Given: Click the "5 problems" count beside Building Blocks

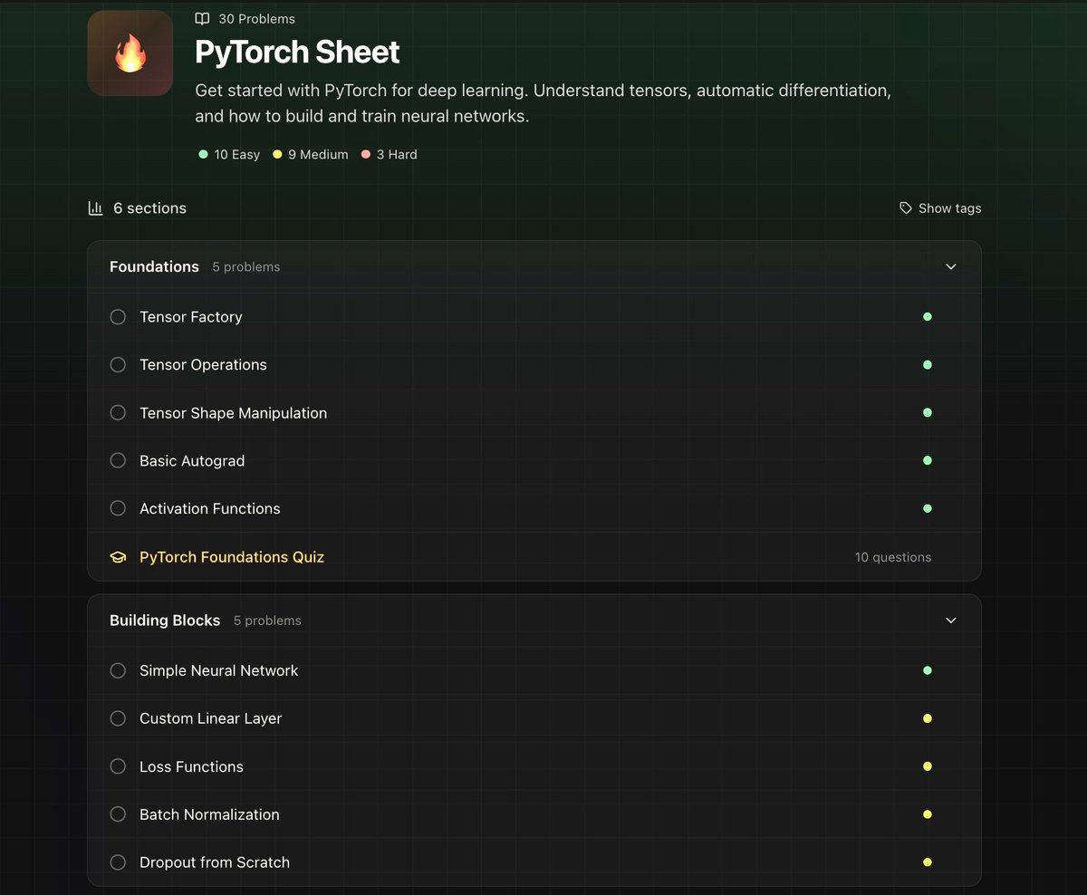Looking at the screenshot, I should pos(267,621).
